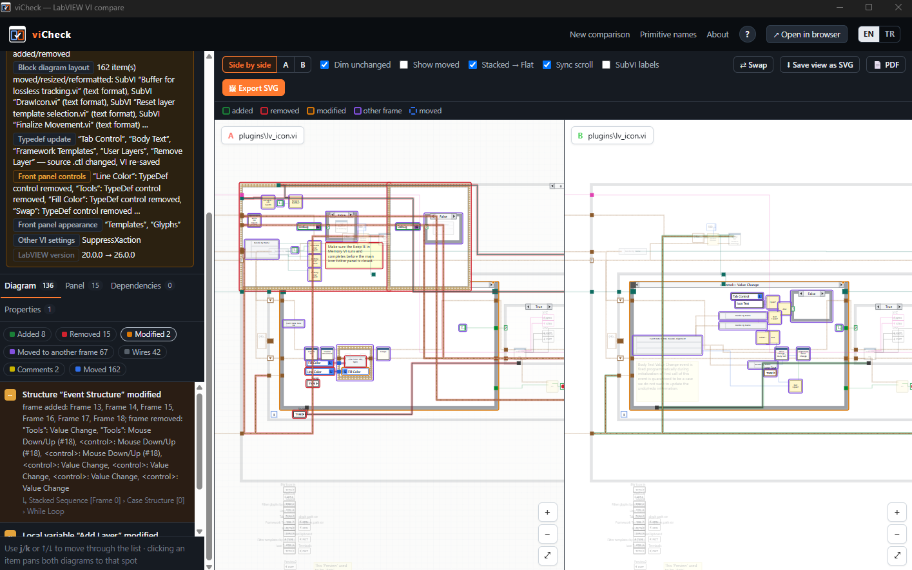This screenshot has height=570, width=912.
Task: Click the orange Export SVG button
Action: (253, 88)
